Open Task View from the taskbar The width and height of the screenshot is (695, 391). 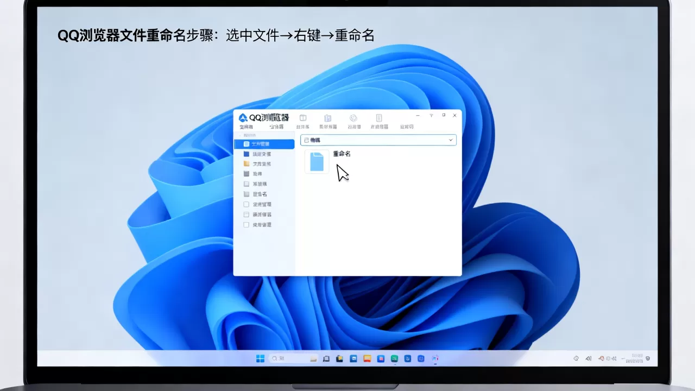pyautogui.click(x=326, y=358)
